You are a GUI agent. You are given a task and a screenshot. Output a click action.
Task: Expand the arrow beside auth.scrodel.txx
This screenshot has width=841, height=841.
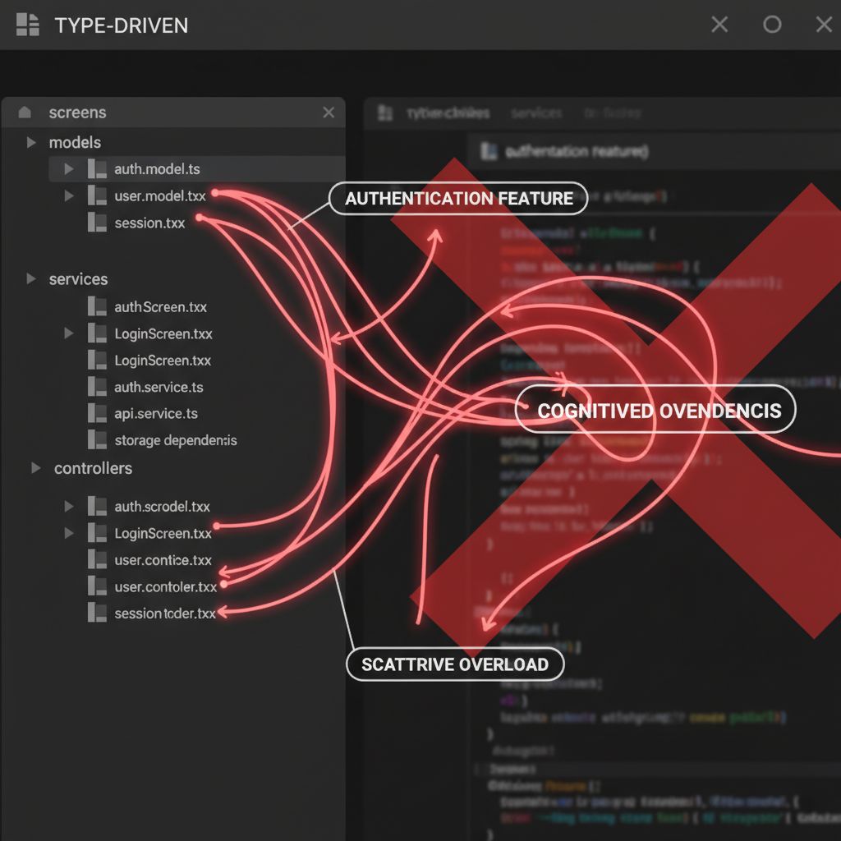69,506
